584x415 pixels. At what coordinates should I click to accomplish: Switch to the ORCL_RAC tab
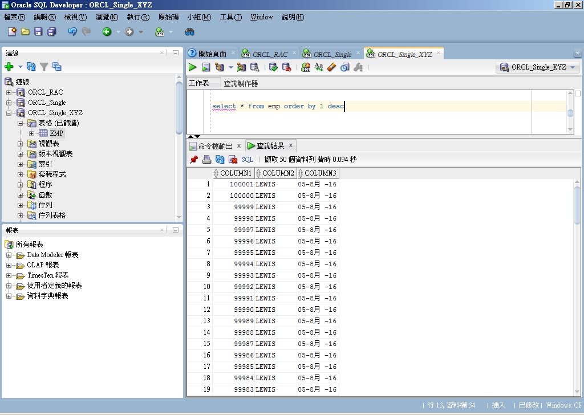270,54
